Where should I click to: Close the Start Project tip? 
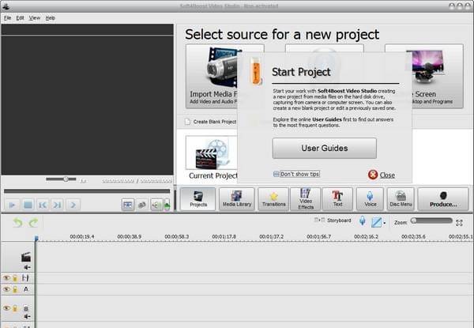(387, 175)
